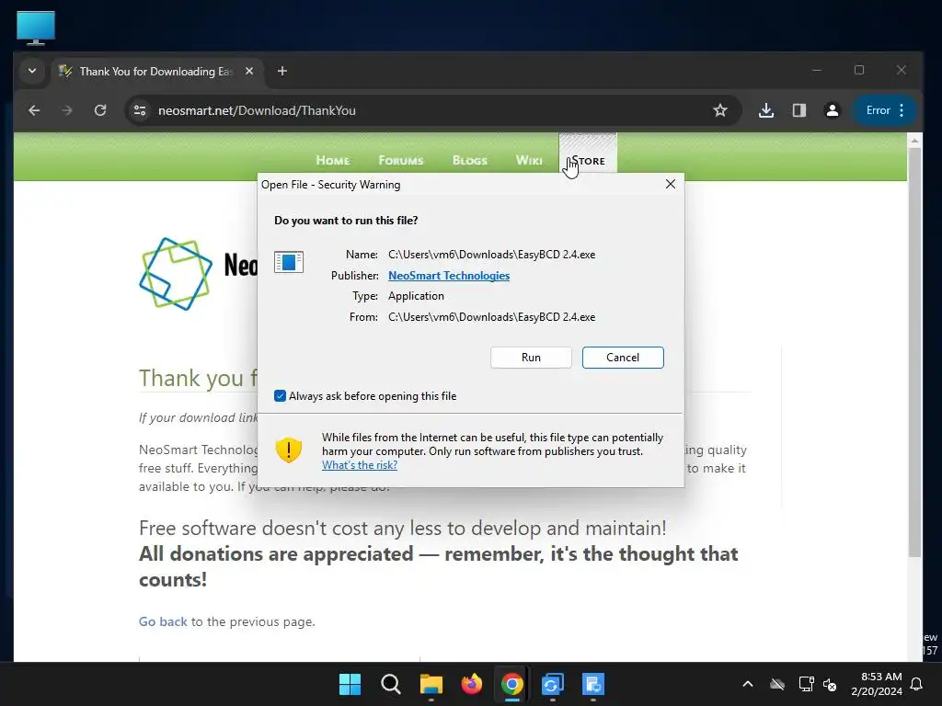The image size is (942, 706).
Task: Follow the Go back link
Action: coord(163,622)
